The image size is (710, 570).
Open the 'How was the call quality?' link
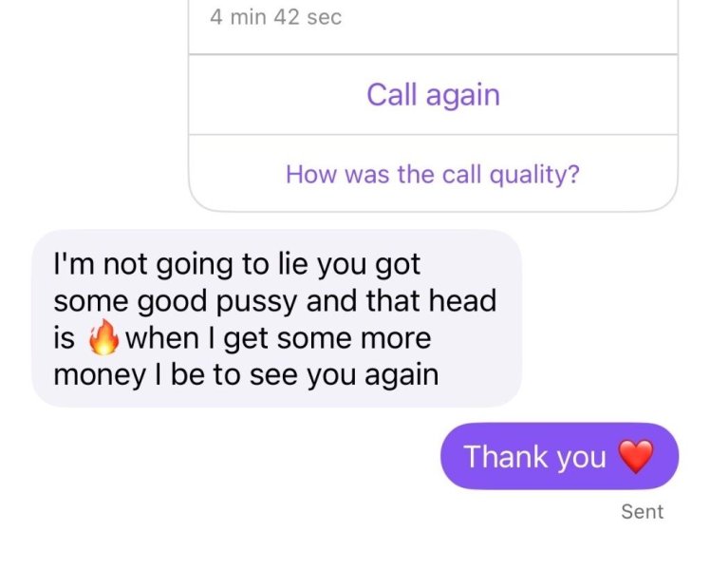tap(433, 174)
